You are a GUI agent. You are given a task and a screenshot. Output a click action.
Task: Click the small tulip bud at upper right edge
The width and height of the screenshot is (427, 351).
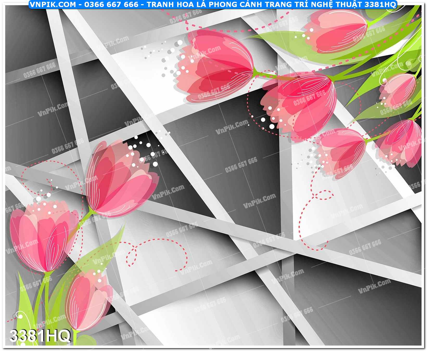[x=398, y=90]
